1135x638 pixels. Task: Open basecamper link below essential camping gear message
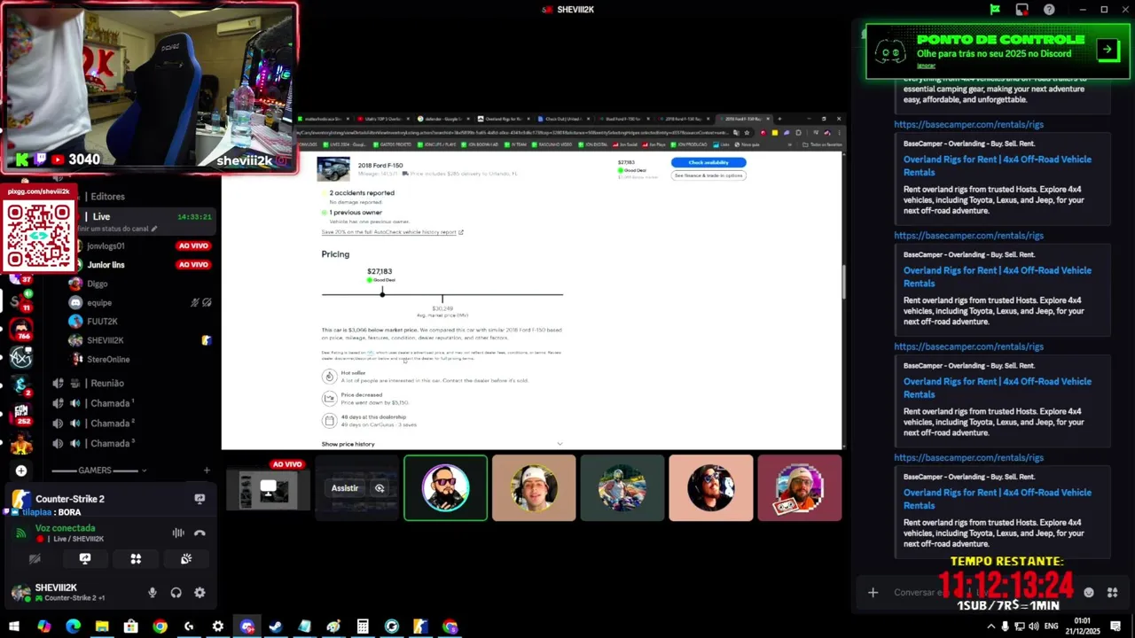968,125
